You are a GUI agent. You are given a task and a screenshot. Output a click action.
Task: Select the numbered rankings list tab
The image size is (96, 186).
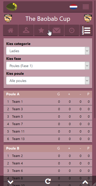click(x=86, y=30)
